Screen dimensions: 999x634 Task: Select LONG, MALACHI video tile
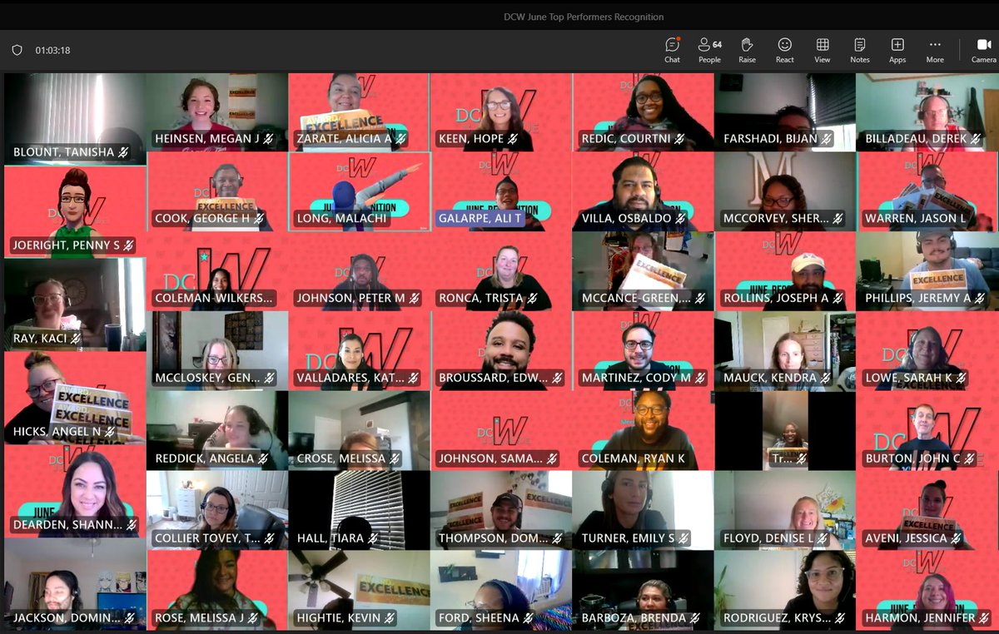[359, 191]
